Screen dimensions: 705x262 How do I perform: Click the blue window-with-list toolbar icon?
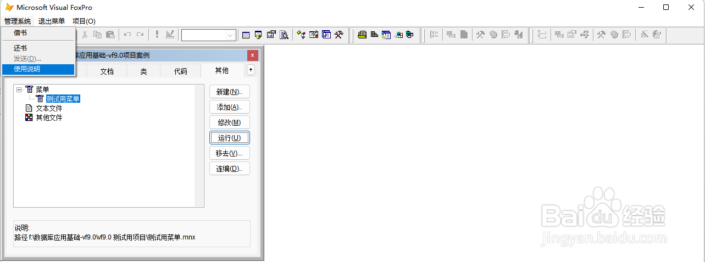(386, 35)
